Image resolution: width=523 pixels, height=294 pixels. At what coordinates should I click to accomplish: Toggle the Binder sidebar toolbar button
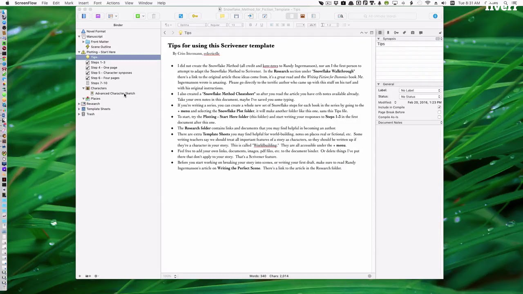tap(84, 16)
